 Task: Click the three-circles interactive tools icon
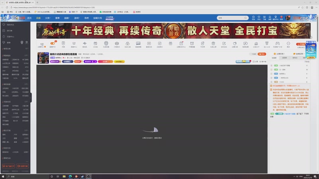click(128, 43)
